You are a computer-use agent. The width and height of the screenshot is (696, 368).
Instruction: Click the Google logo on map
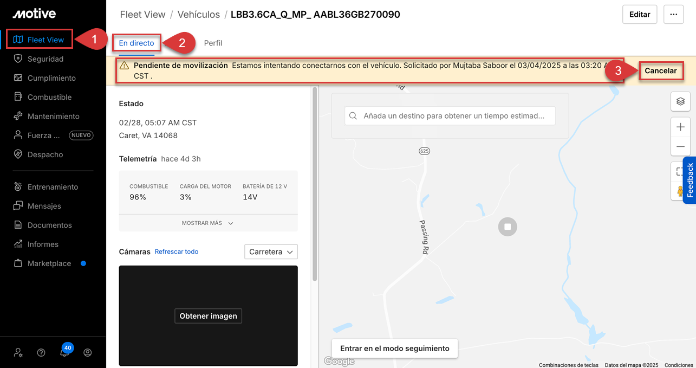coord(339,361)
